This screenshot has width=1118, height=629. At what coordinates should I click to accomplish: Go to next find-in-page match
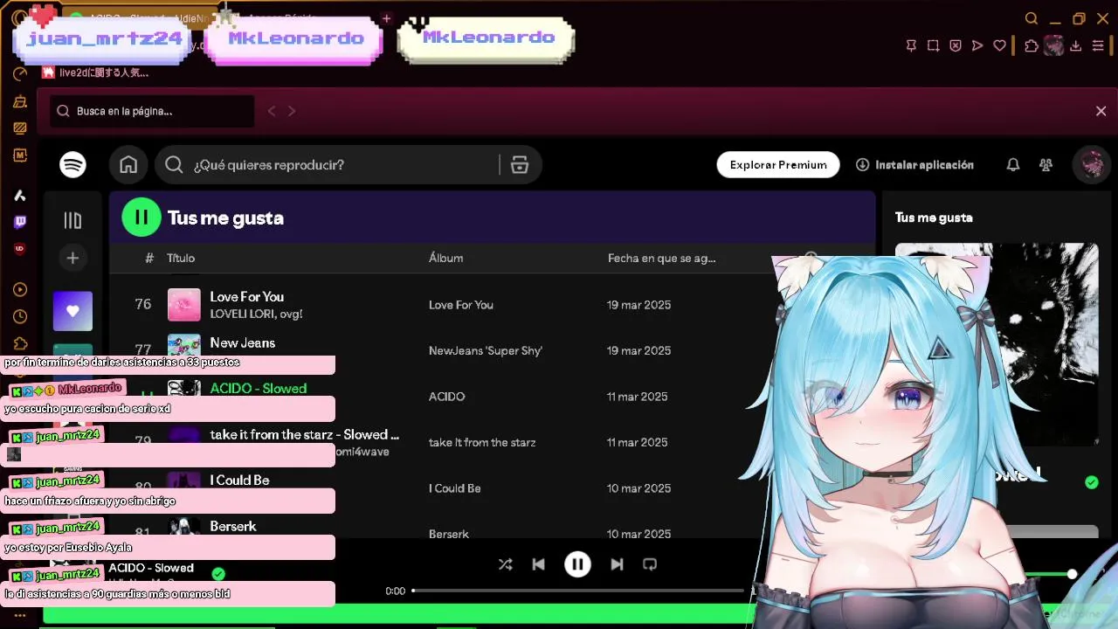292,111
